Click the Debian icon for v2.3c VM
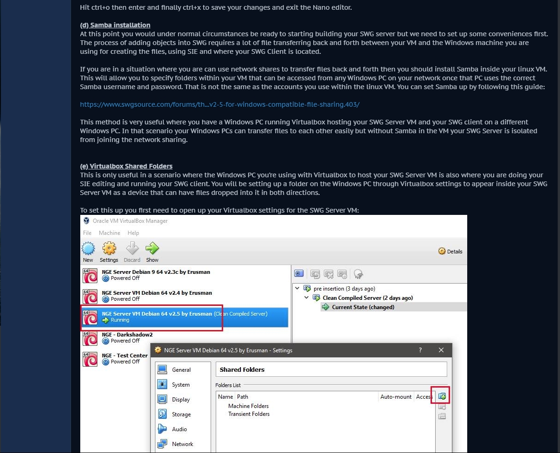The image size is (560, 453). [90, 275]
